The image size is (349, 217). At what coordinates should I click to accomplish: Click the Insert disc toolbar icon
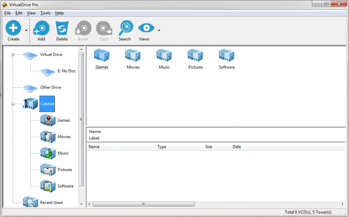[83, 28]
